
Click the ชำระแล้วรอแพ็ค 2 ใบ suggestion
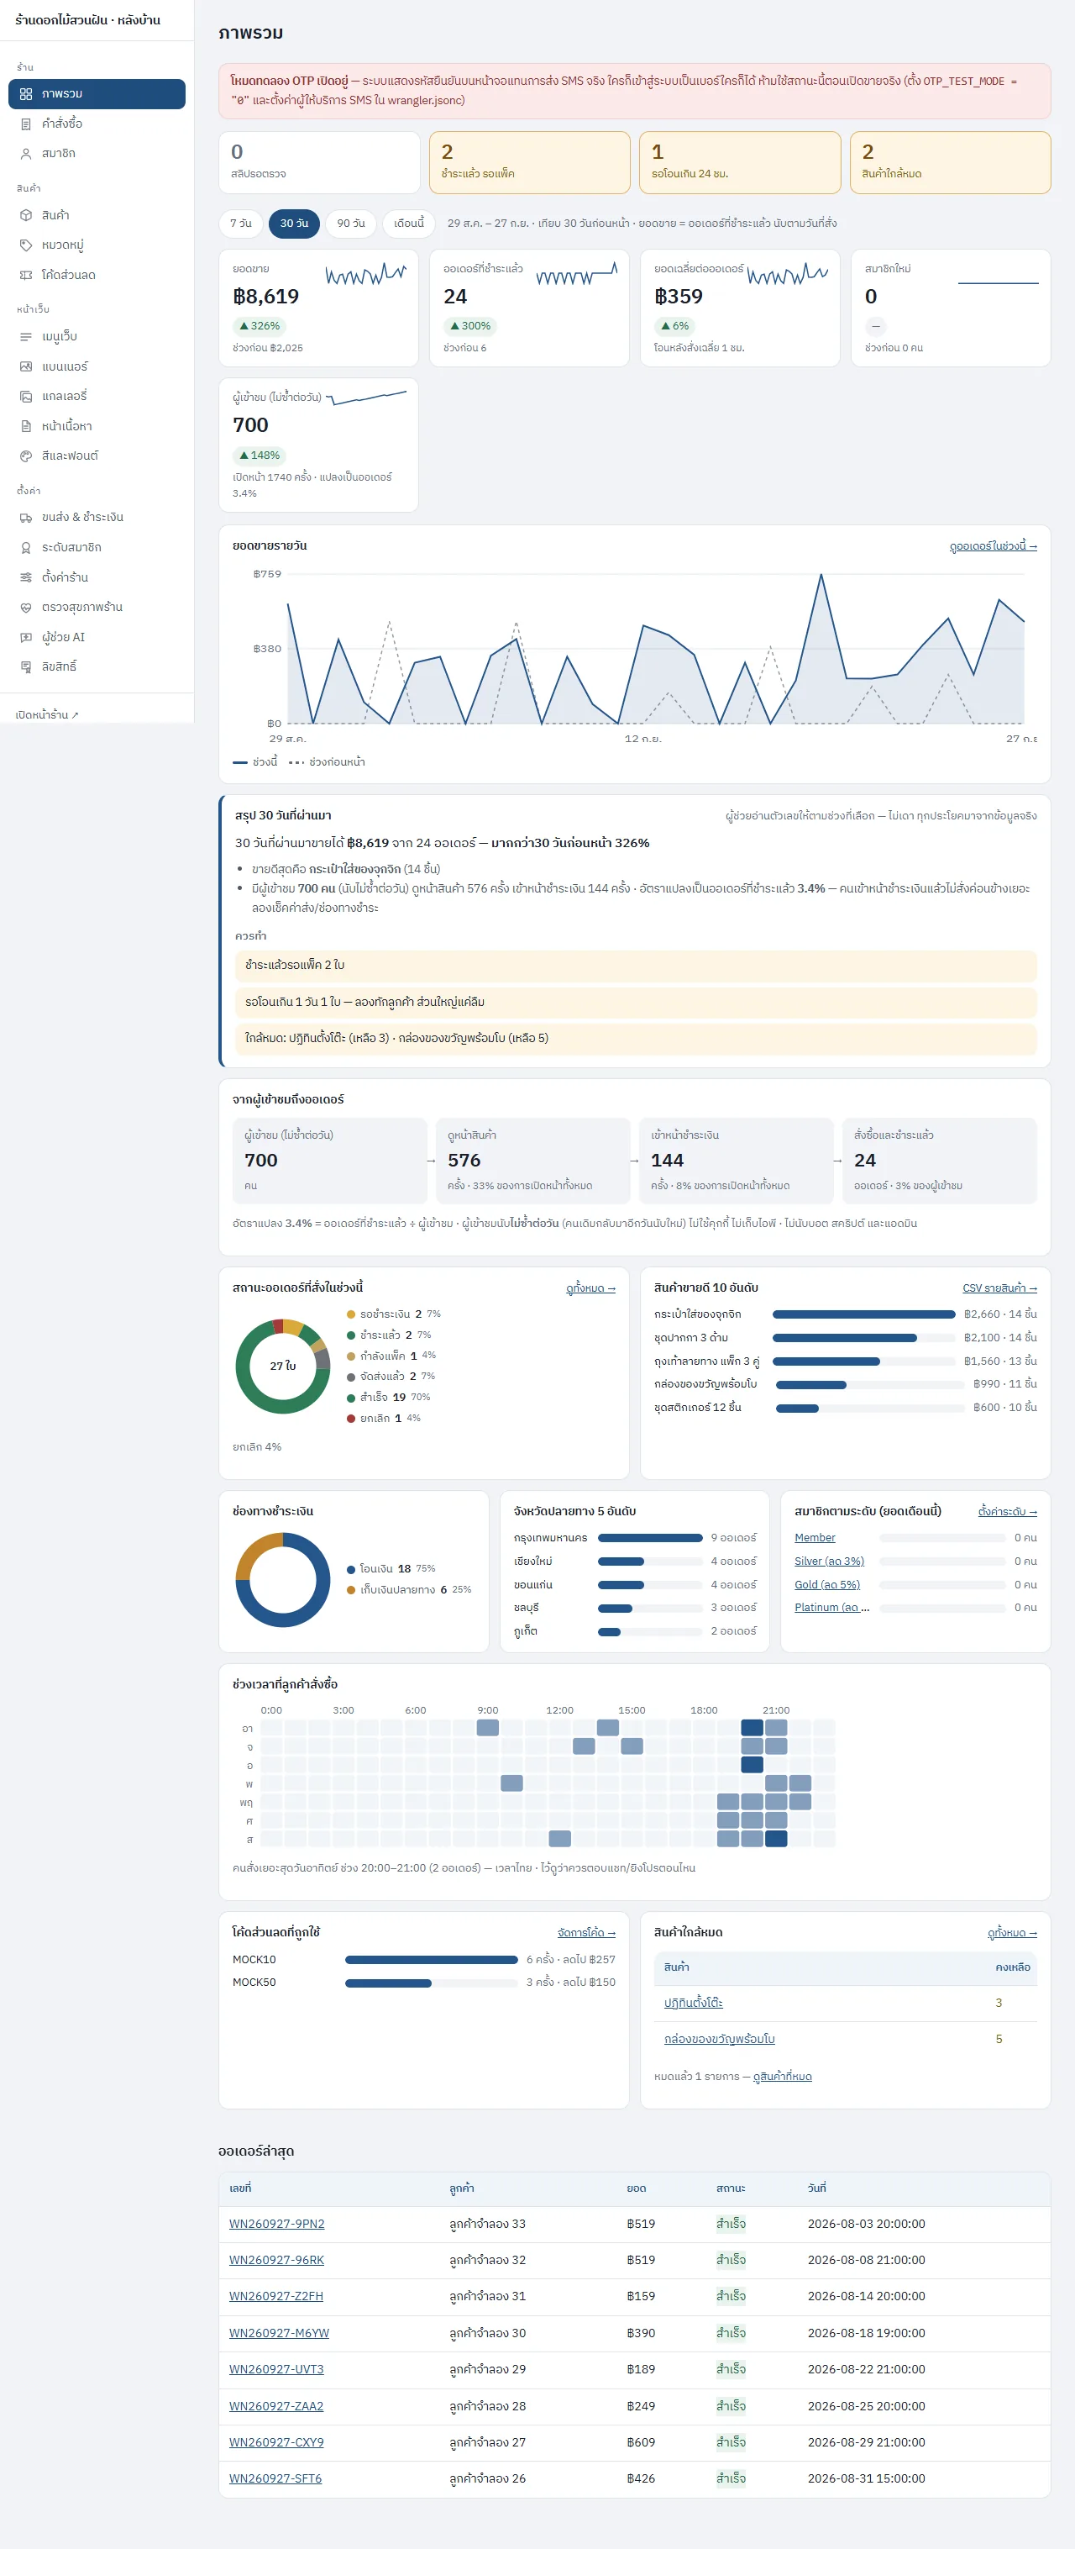click(x=636, y=966)
